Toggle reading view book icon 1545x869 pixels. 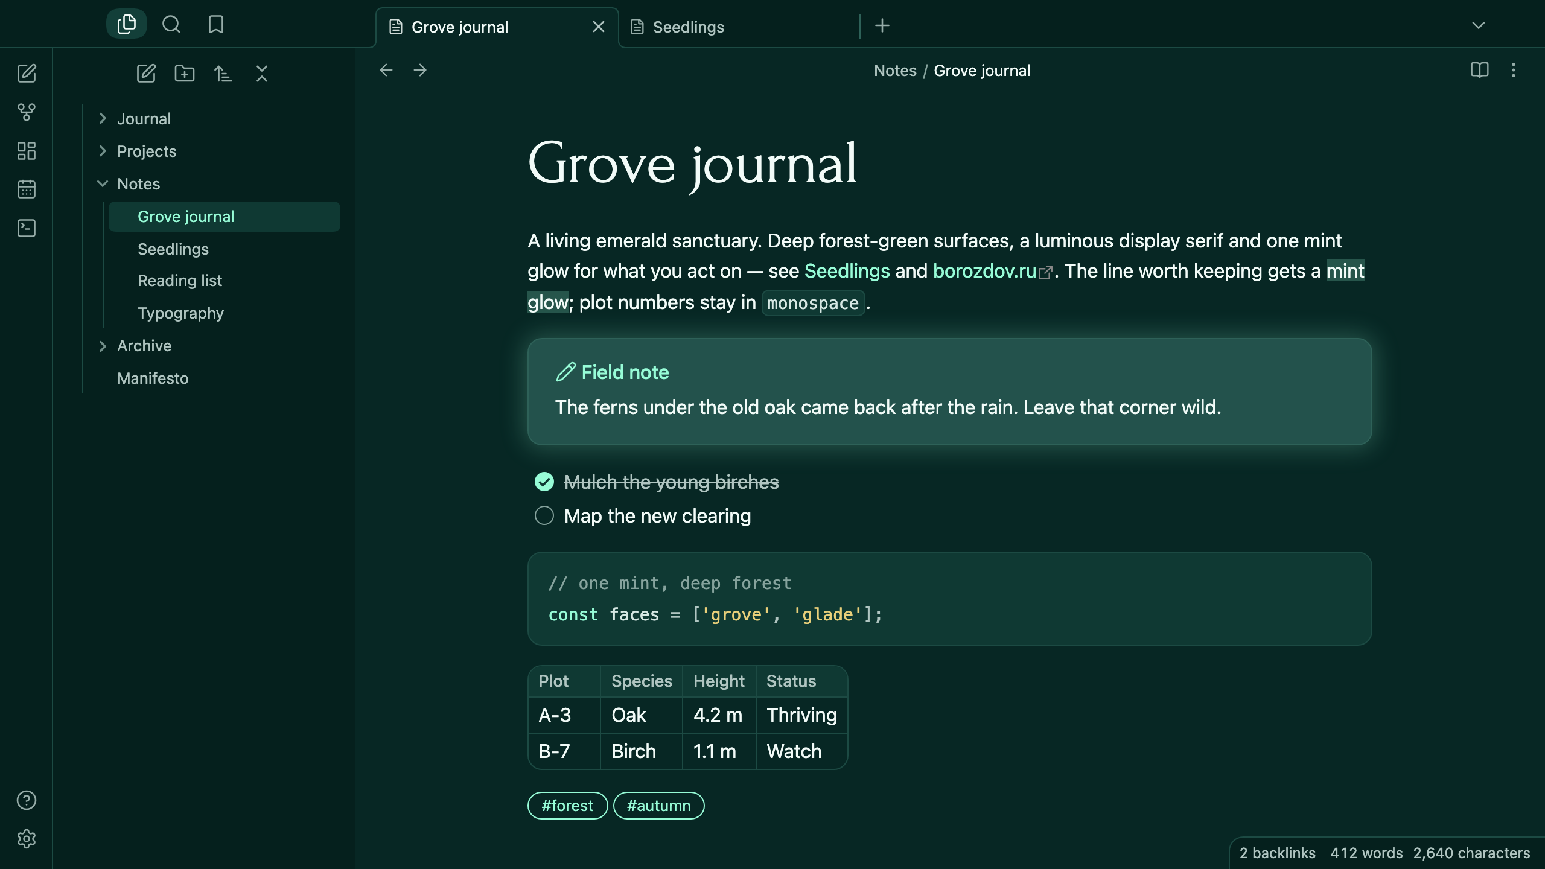click(x=1480, y=71)
